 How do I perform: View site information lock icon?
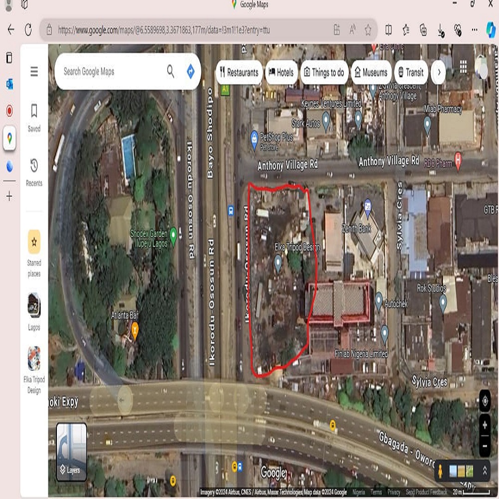(49, 30)
